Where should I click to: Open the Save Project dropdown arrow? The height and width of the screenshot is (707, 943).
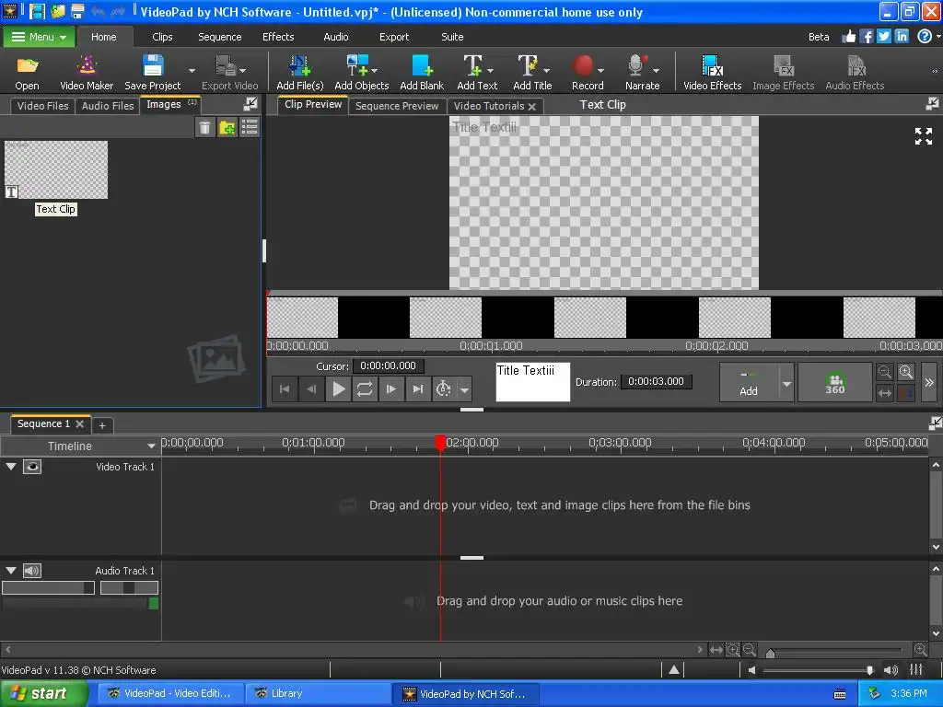click(192, 70)
